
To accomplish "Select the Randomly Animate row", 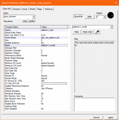I will [x=36, y=93].
